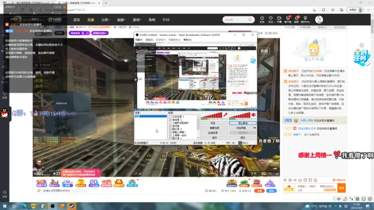Click the search magnifier icon
The width and height of the screenshot is (374, 210).
(250, 20)
